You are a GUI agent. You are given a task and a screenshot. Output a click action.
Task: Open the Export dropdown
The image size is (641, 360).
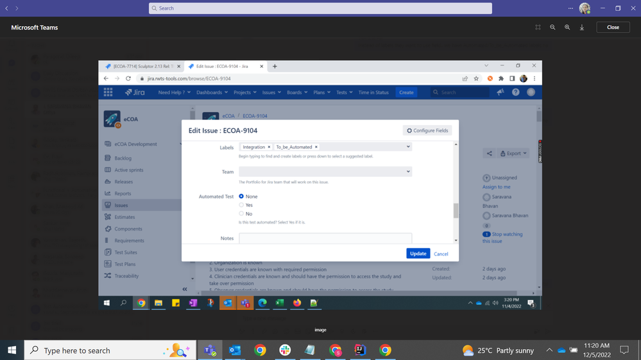513,154
